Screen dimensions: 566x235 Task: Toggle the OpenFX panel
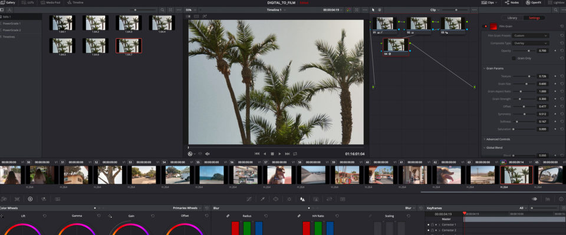pyautogui.click(x=534, y=2)
